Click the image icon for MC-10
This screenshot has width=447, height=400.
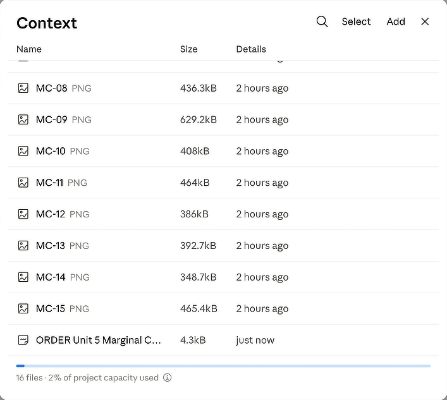click(x=23, y=151)
